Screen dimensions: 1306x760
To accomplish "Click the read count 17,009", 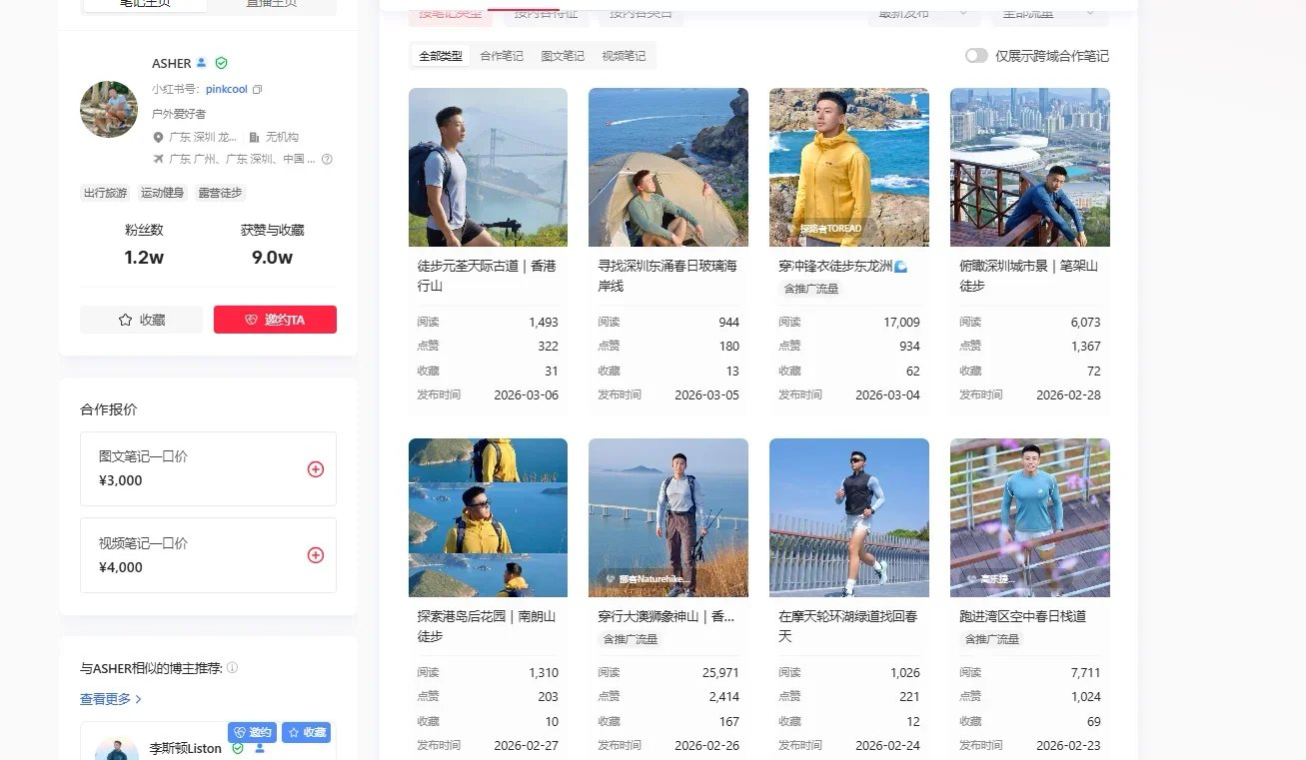I will [901, 323].
